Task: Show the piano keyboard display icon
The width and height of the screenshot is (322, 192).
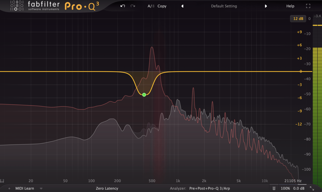Action: point(2,181)
